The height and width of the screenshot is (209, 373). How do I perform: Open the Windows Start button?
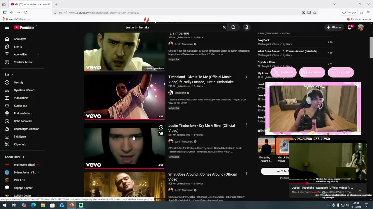[5, 205]
